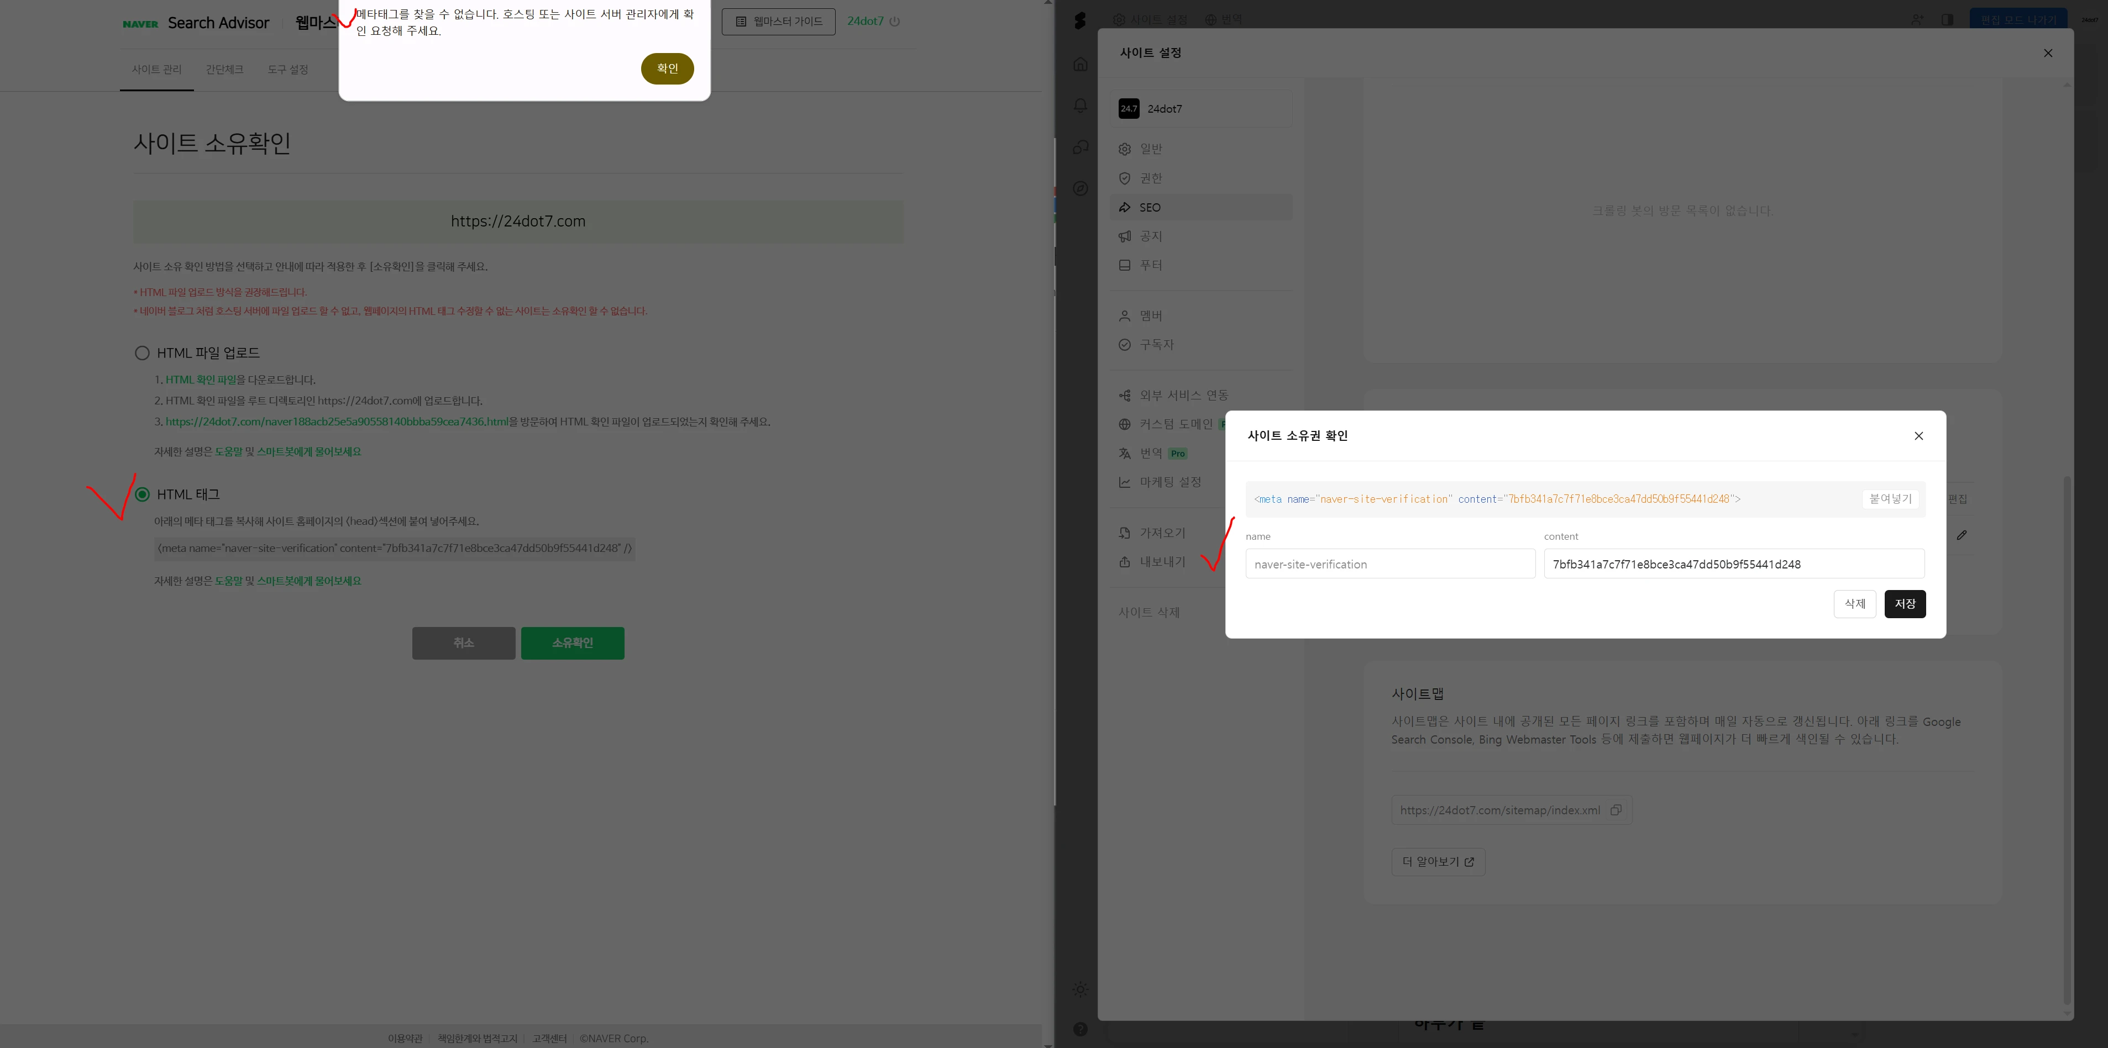Select the HTML 파일 업로드 radio option
This screenshot has width=2108, height=1048.
[x=143, y=352]
